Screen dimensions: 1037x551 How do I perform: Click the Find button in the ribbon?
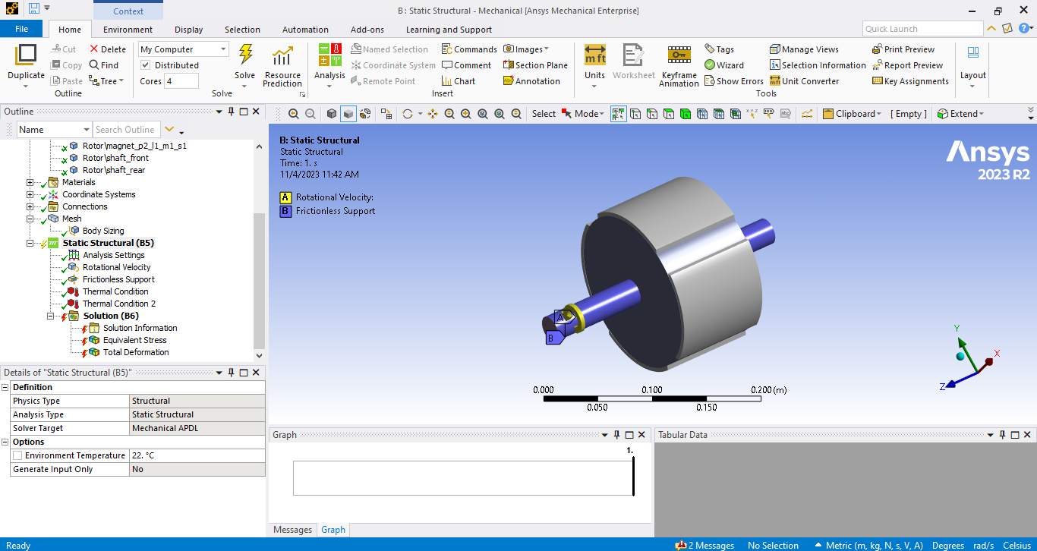click(x=104, y=65)
